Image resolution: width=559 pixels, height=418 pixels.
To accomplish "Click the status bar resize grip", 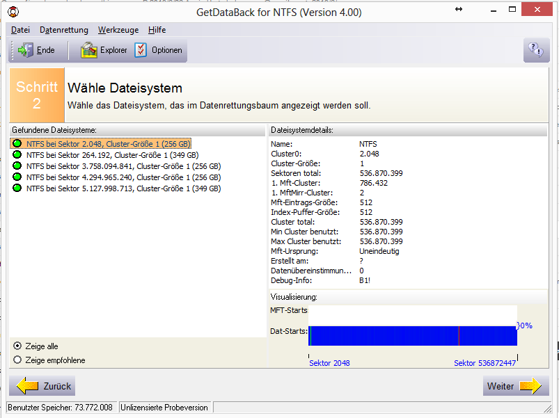I will tap(547, 408).
